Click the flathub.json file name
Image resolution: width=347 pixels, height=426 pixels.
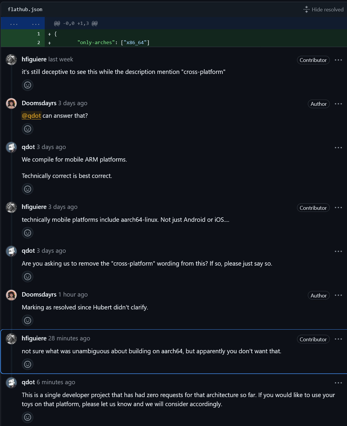pyautogui.click(x=25, y=9)
